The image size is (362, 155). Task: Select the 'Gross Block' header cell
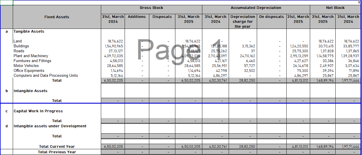(x=151, y=8)
